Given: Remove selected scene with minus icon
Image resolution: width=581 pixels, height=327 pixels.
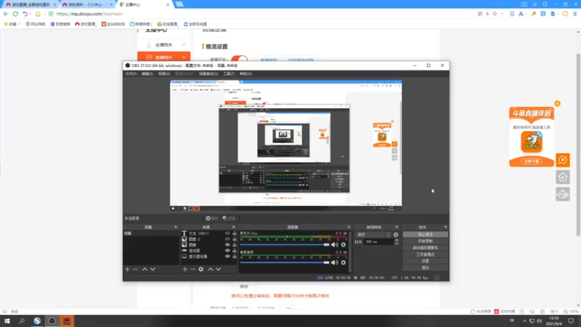Looking at the screenshot, I should (135, 269).
